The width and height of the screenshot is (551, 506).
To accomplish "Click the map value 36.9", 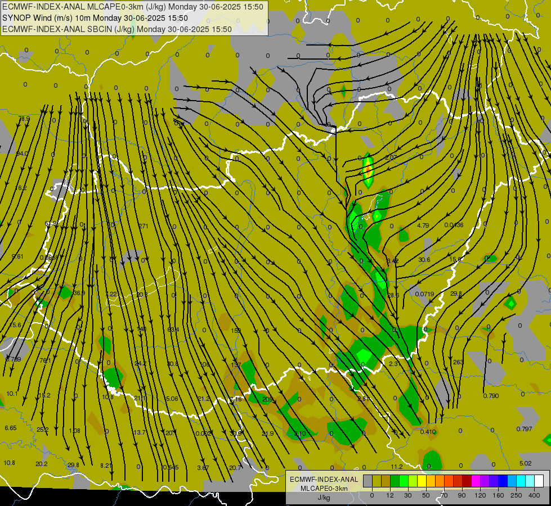I will click(79, 293).
